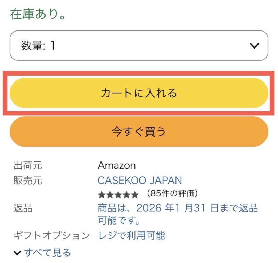Open the 数量 quantity dropdown
The height and width of the screenshot is (263, 278).
139,45
